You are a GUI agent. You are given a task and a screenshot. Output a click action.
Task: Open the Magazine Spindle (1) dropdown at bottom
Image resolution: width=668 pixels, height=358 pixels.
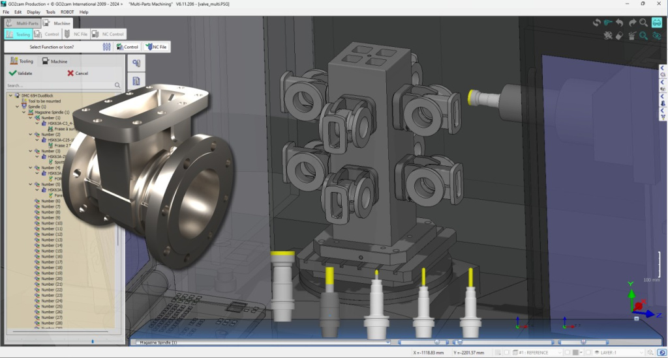click(387, 342)
